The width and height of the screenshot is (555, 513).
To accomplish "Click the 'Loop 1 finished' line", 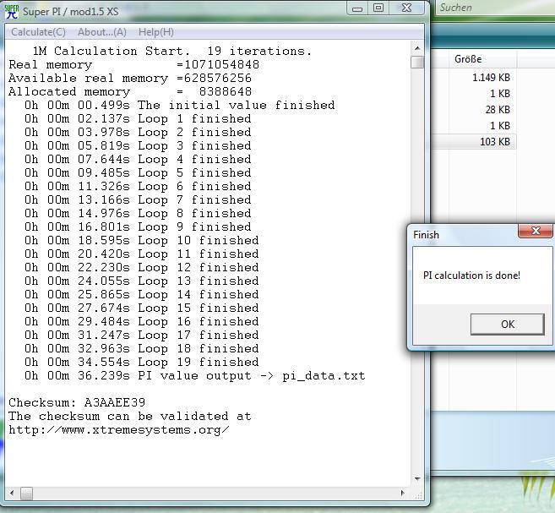I will pos(138,118).
